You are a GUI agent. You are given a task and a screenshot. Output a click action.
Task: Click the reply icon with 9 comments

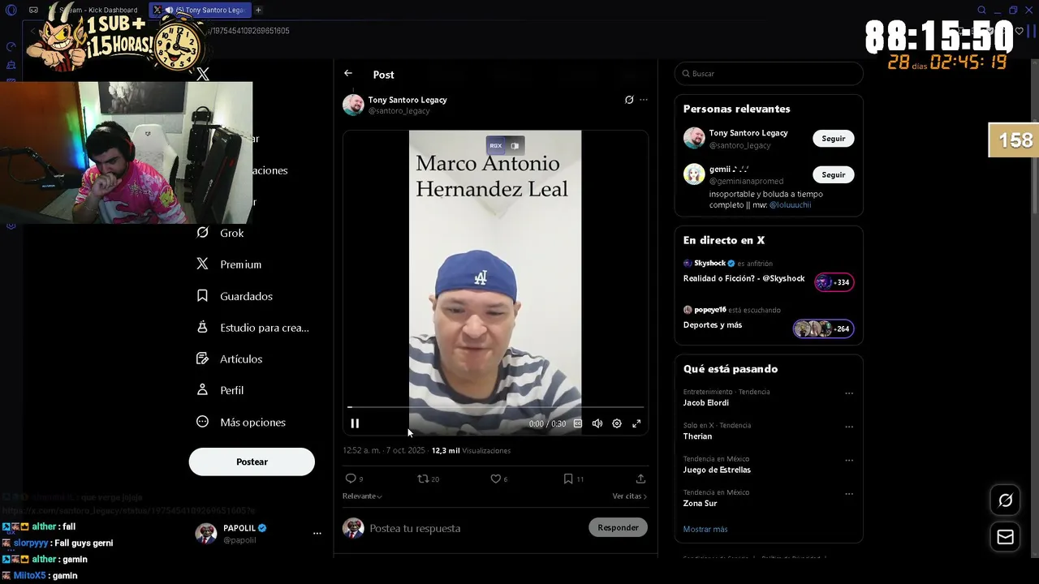tap(351, 479)
